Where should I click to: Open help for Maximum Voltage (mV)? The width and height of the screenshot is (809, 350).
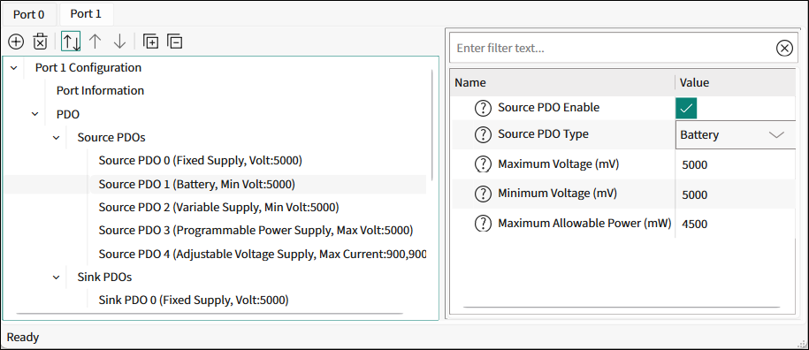[x=483, y=165]
